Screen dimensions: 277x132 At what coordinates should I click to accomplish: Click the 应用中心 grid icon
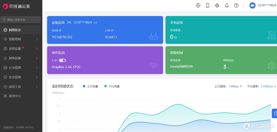pos(5,96)
